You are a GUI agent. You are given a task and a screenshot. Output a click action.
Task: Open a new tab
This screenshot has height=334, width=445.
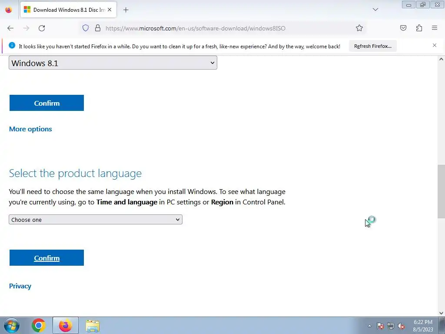coord(126,10)
